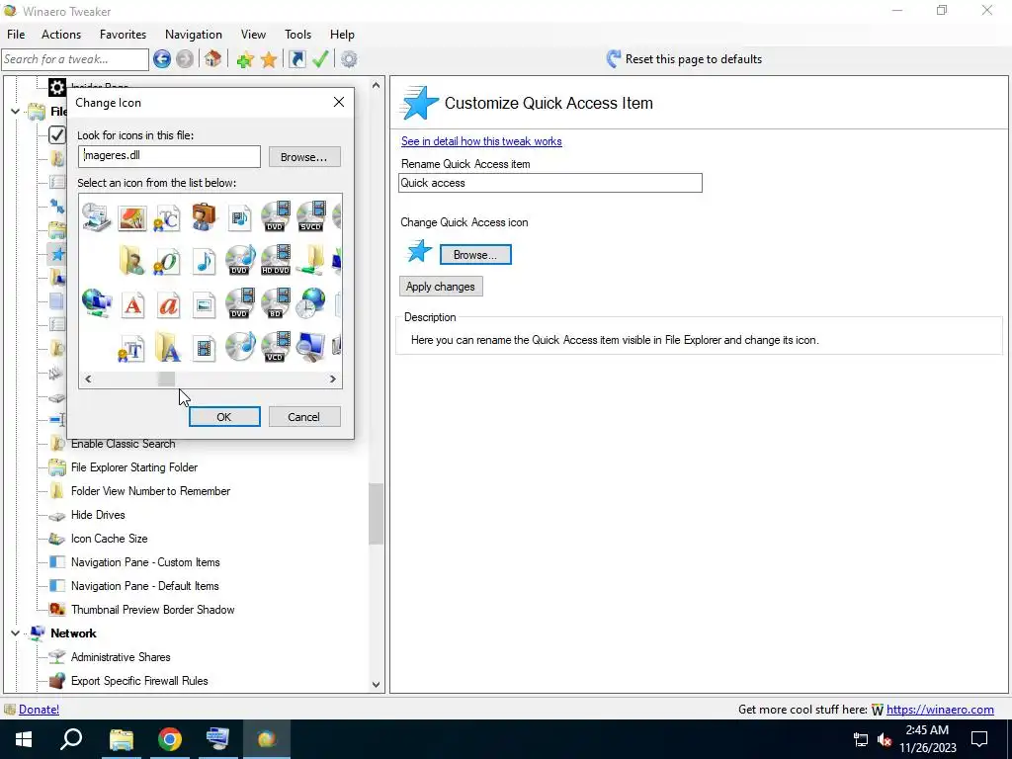This screenshot has width=1012, height=759.
Task: Click right arrow of icon list scrollbar
Action: point(332,379)
